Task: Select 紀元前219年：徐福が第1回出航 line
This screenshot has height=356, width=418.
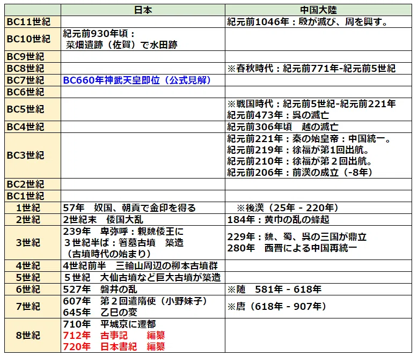Action: click(x=298, y=150)
